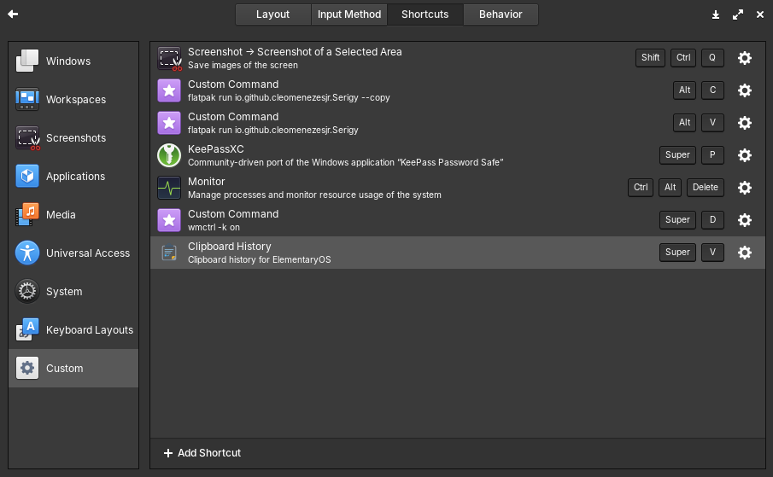Open the gear settings for the KeePassXC shortcut
This screenshot has height=477, width=773.
point(744,155)
